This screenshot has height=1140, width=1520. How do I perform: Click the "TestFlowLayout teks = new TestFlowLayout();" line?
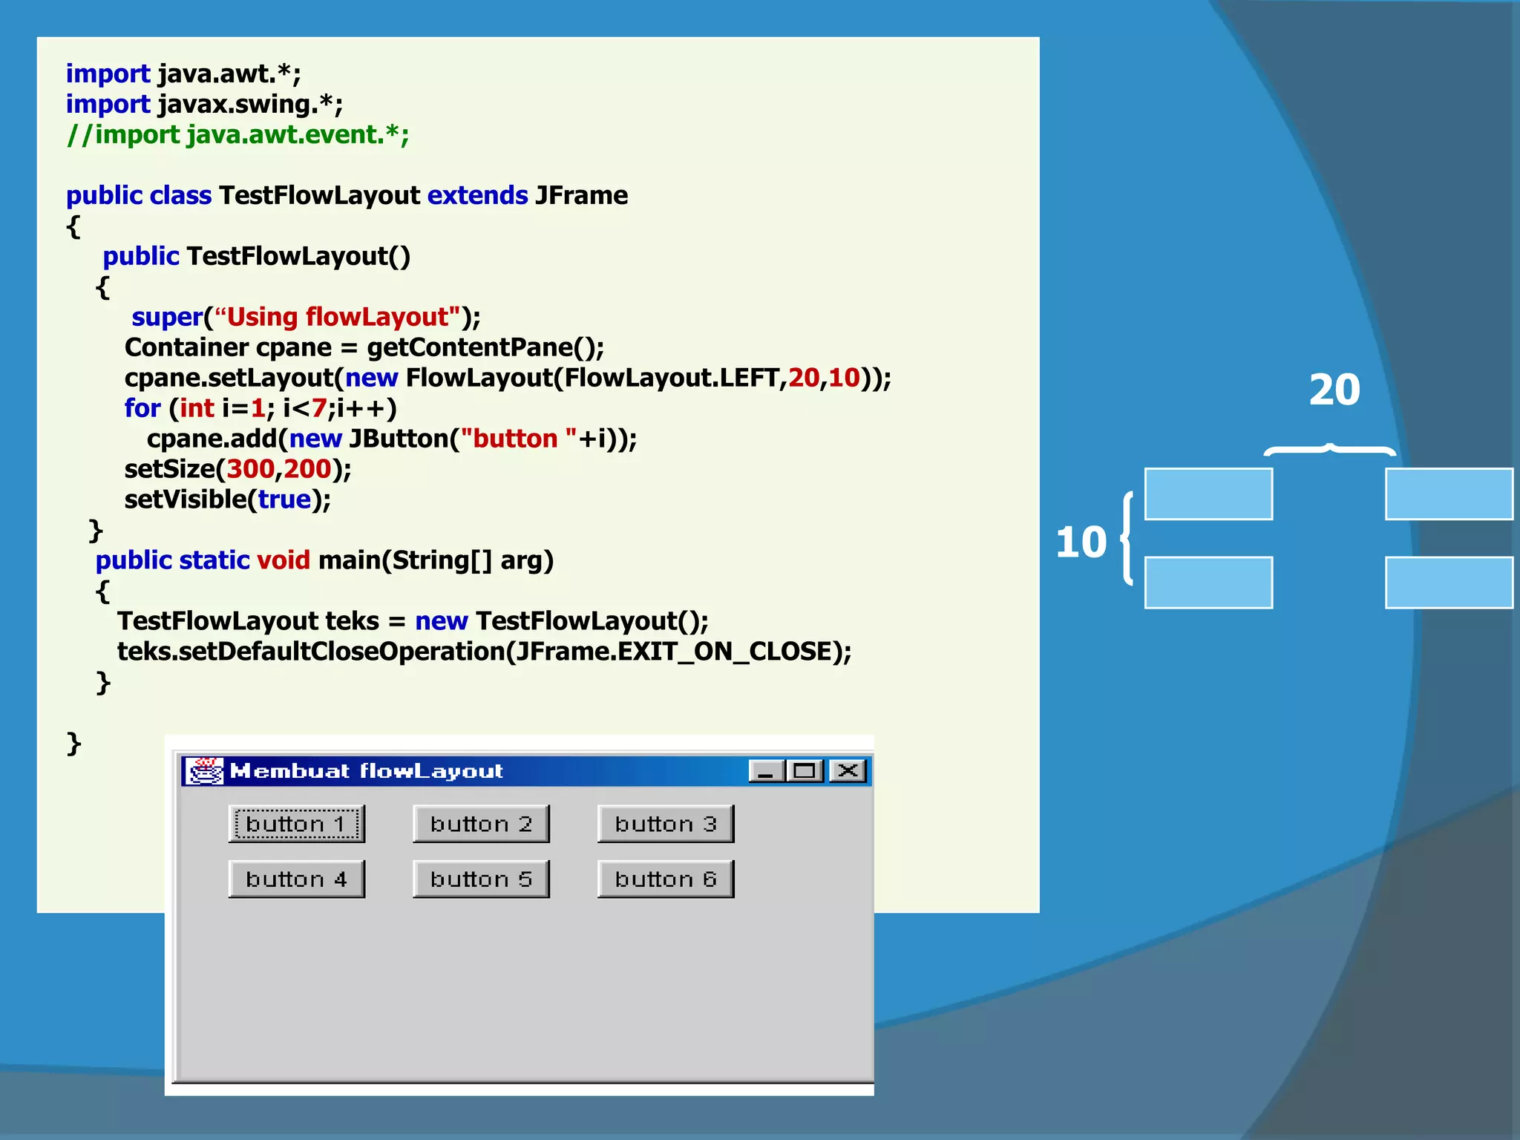[413, 621]
